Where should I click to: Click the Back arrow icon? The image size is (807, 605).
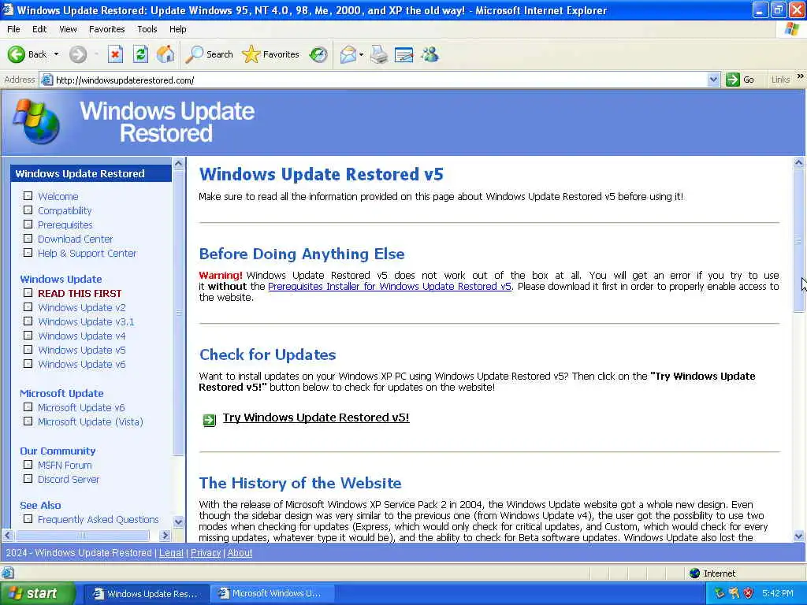(16, 54)
